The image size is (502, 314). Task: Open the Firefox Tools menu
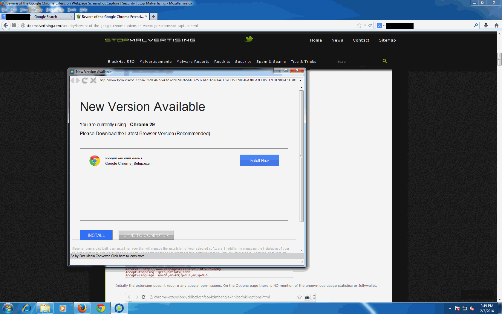click(72, 10)
